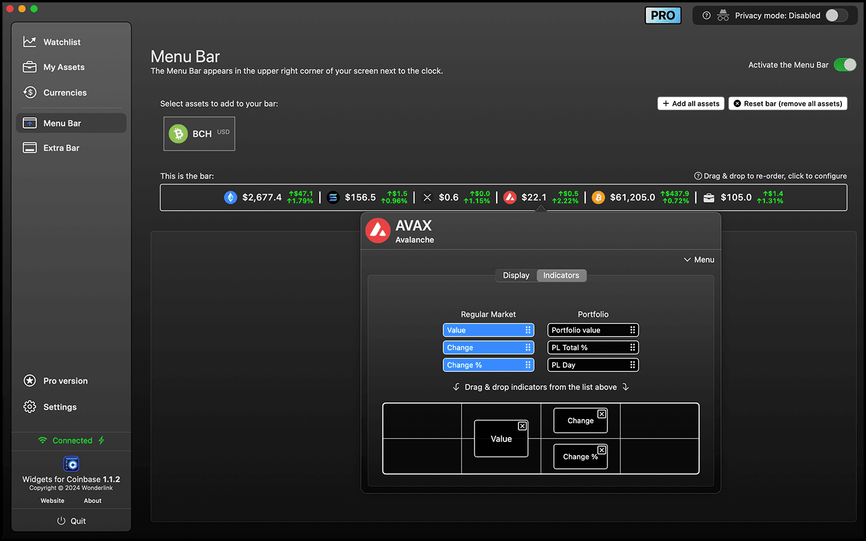
Task: Open the Wonderlink Website link
Action: point(52,500)
